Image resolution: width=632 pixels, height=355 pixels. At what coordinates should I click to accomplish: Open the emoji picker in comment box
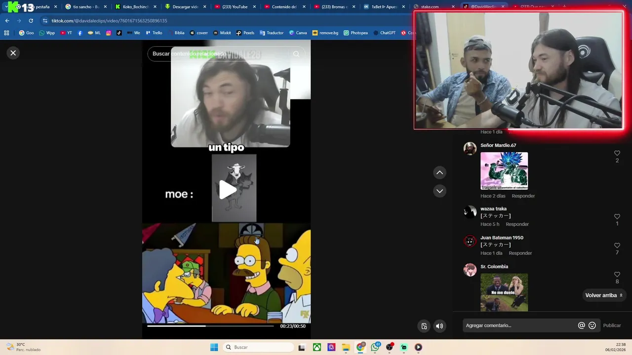point(592,325)
